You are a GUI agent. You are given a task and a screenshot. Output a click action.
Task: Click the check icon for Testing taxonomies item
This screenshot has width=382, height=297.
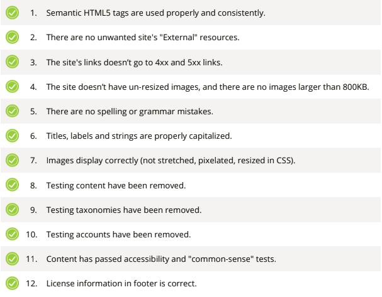click(x=12, y=210)
